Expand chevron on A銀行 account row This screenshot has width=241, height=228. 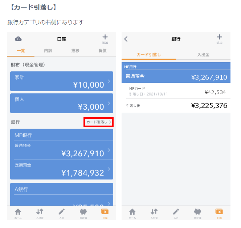click(x=109, y=204)
